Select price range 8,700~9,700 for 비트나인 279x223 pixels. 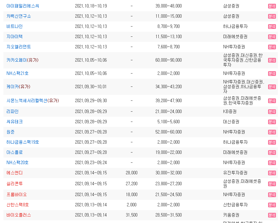pos(169,26)
